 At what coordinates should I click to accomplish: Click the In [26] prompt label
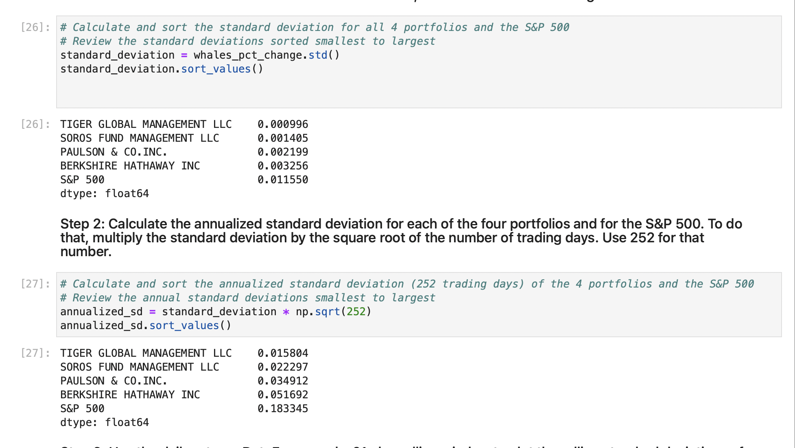35,27
